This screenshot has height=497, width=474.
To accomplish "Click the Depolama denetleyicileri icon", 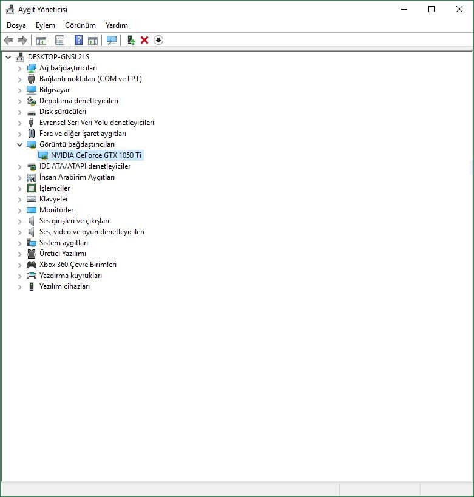I will tap(32, 101).
